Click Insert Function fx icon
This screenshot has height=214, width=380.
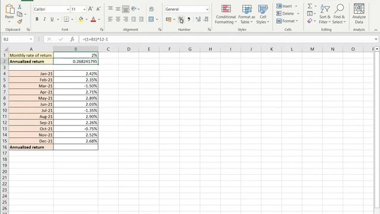coord(72,39)
